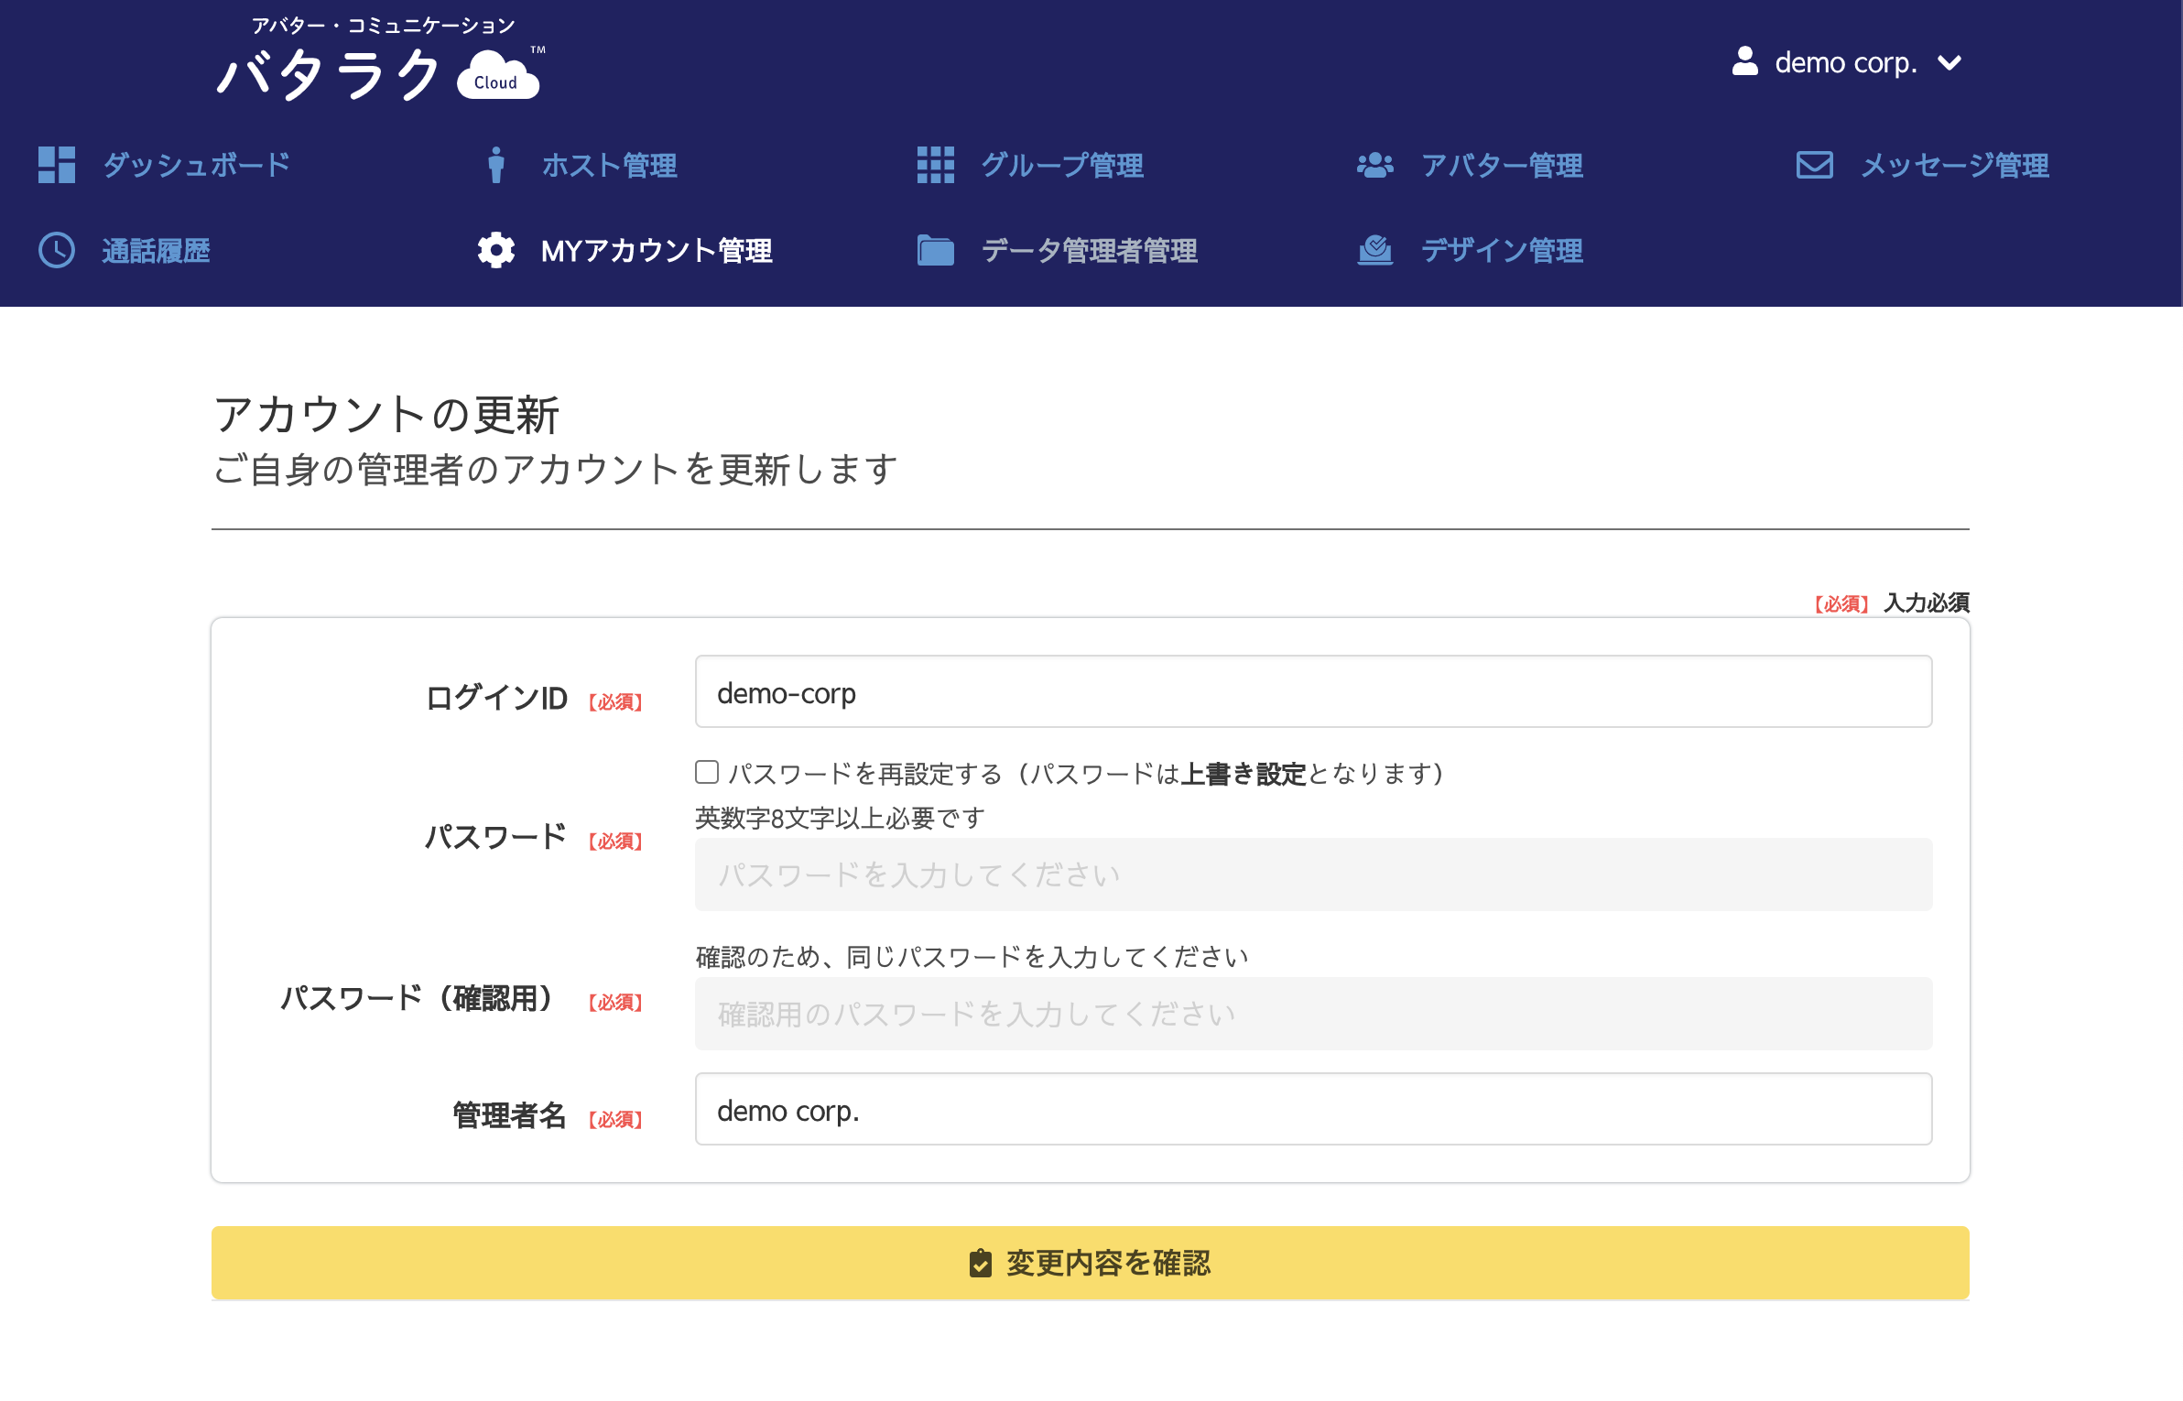Click the Group management grid icon

pyautogui.click(x=935, y=165)
